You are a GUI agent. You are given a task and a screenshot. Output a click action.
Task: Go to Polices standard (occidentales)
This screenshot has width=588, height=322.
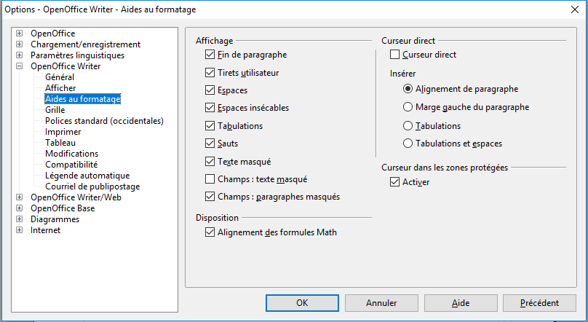[x=104, y=121]
